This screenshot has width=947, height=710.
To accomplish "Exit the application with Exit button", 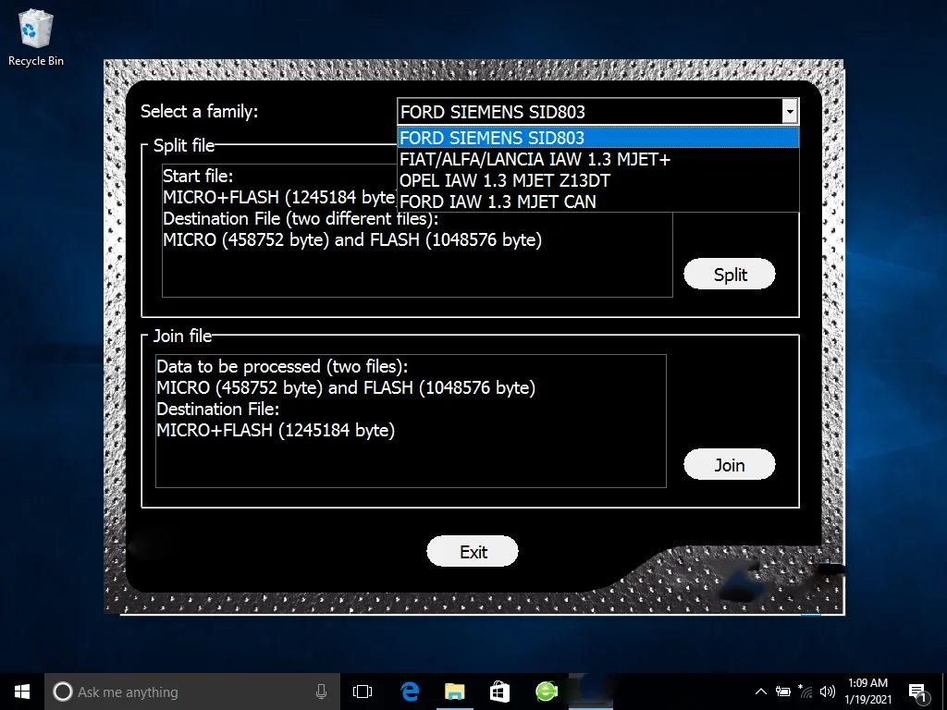I will click(x=473, y=552).
